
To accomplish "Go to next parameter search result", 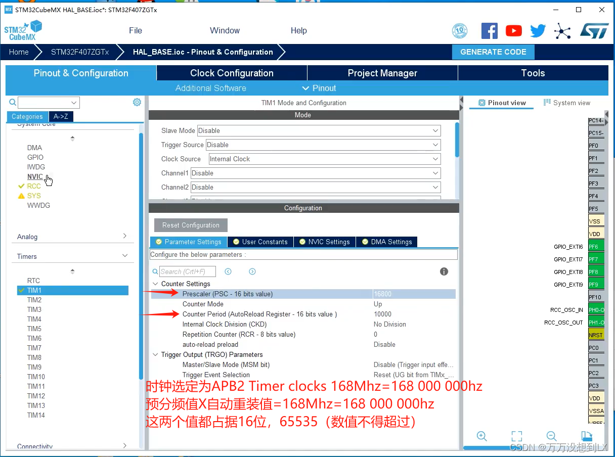I will pyautogui.click(x=252, y=271).
